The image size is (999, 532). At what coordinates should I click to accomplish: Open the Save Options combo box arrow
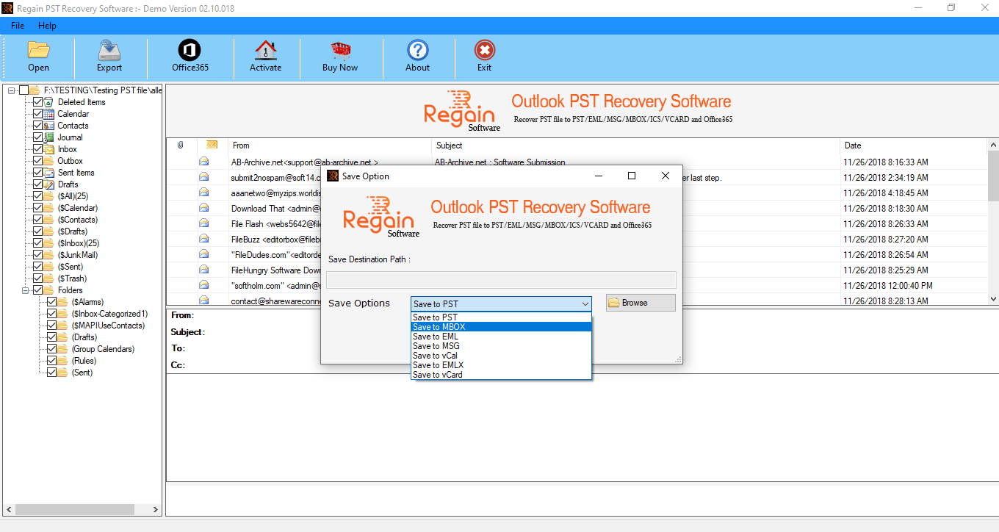(585, 303)
